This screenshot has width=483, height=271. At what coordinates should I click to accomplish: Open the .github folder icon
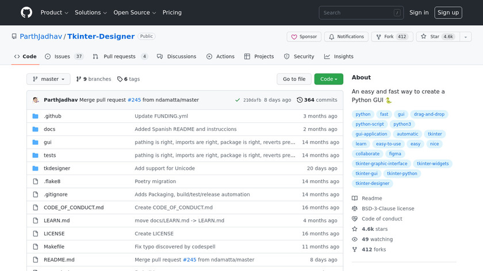(36, 116)
